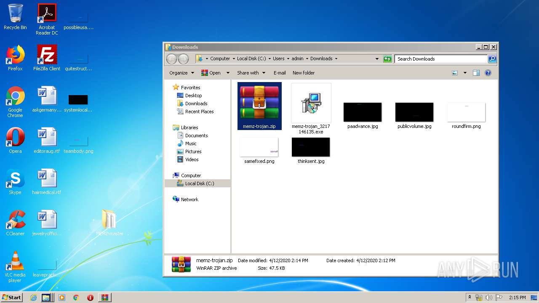Viewport: 539px width, 303px height.
Task: Open Downloads under Favorites
Action: click(196, 104)
